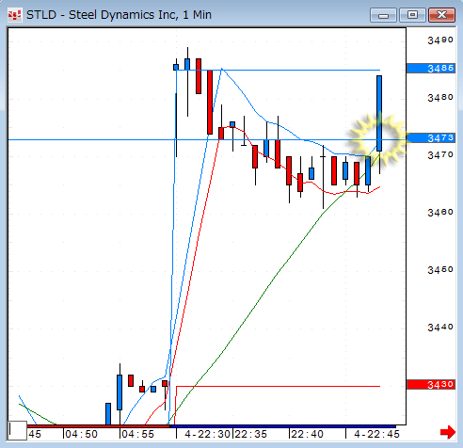Click the 3450 price axis label
463x448 pixels.
[440, 270]
